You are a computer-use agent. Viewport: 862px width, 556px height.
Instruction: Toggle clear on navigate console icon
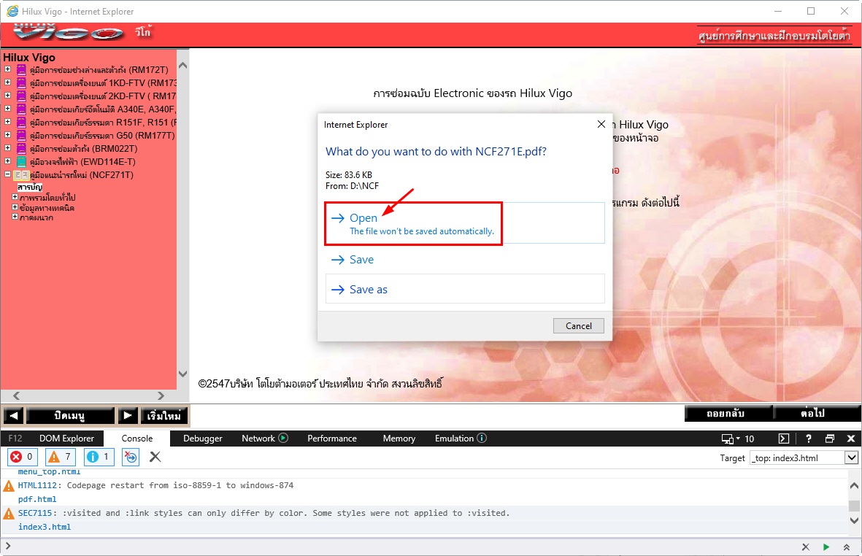(x=131, y=457)
